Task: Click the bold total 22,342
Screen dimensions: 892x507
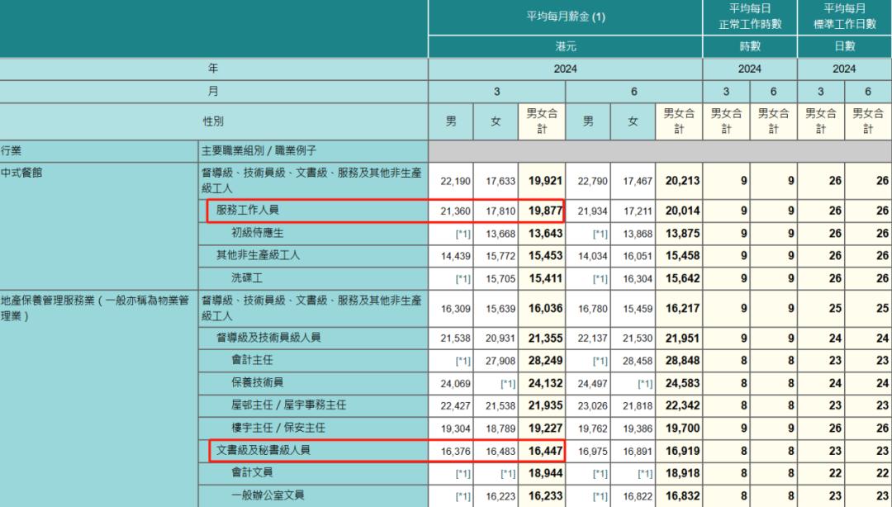Action: 683,405
